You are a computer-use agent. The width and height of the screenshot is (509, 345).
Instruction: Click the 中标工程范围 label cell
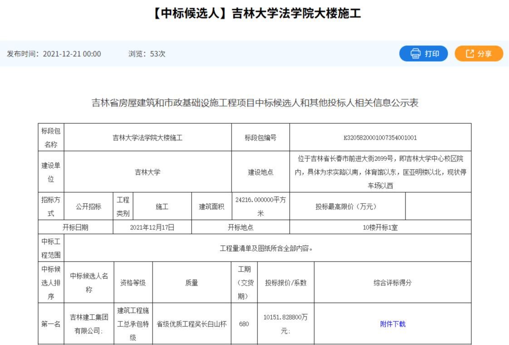pos(51,248)
